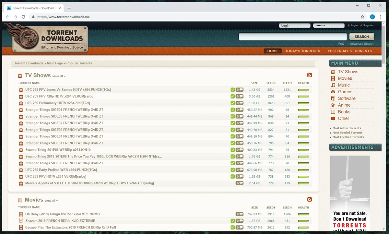Click verified checkmark for Shazam 2019 FRENCH
This screenshot has width=389, height=234.
233,221
